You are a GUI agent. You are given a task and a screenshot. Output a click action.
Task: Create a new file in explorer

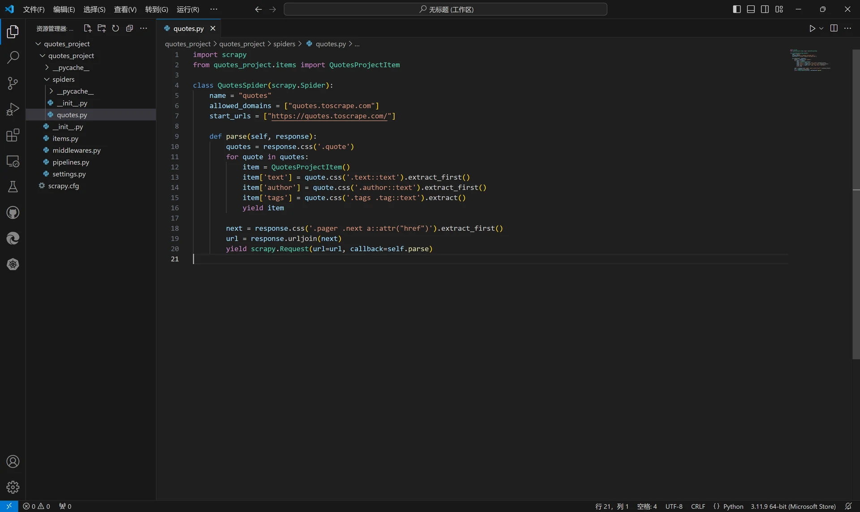tap(88, 28)
